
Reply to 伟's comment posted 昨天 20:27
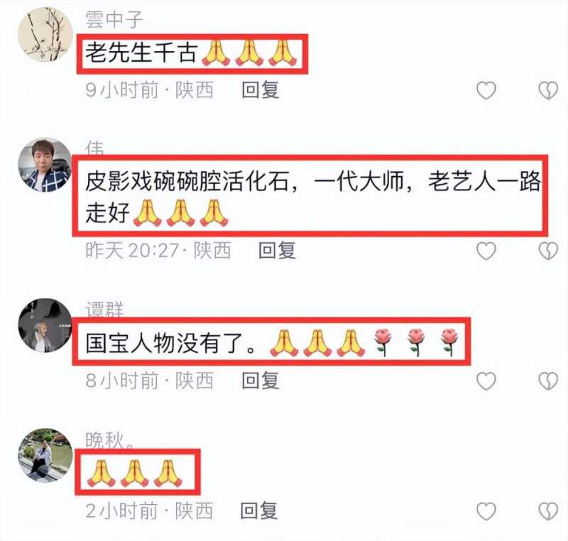pos(277,251)
